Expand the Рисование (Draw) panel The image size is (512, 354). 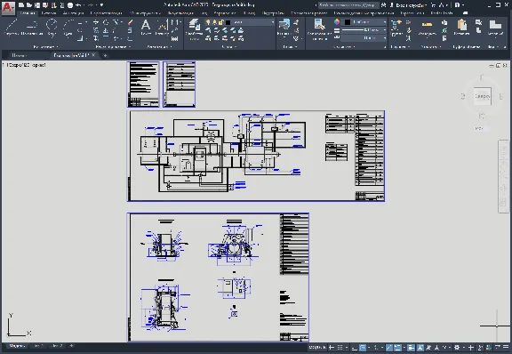pos(45,47)
